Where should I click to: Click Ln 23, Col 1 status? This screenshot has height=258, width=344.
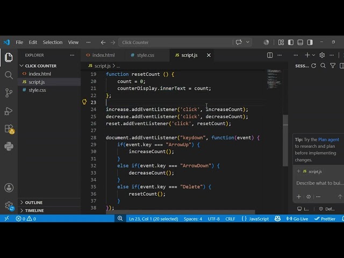pos(154,219)
